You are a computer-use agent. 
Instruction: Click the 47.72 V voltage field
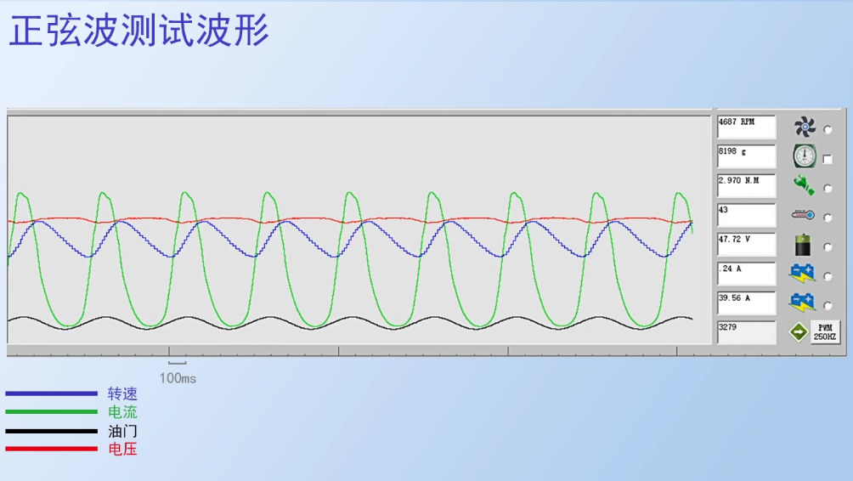point(746,245)
